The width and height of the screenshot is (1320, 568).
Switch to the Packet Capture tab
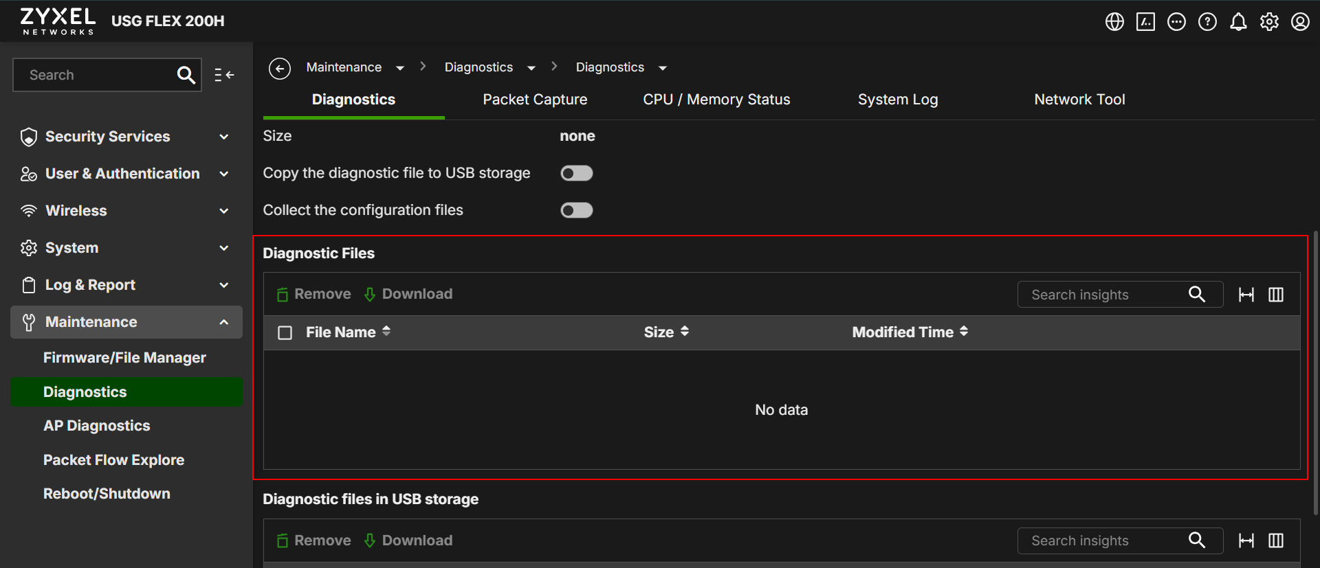click(x=535, y=100)
